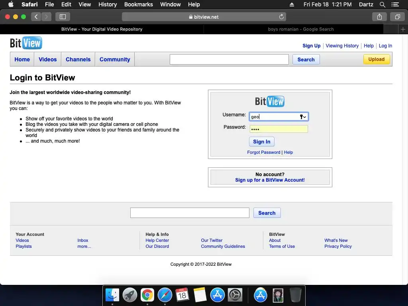408x306 pixels.
Task: Open Notes icon in the dock
Action: coord(200,295)
